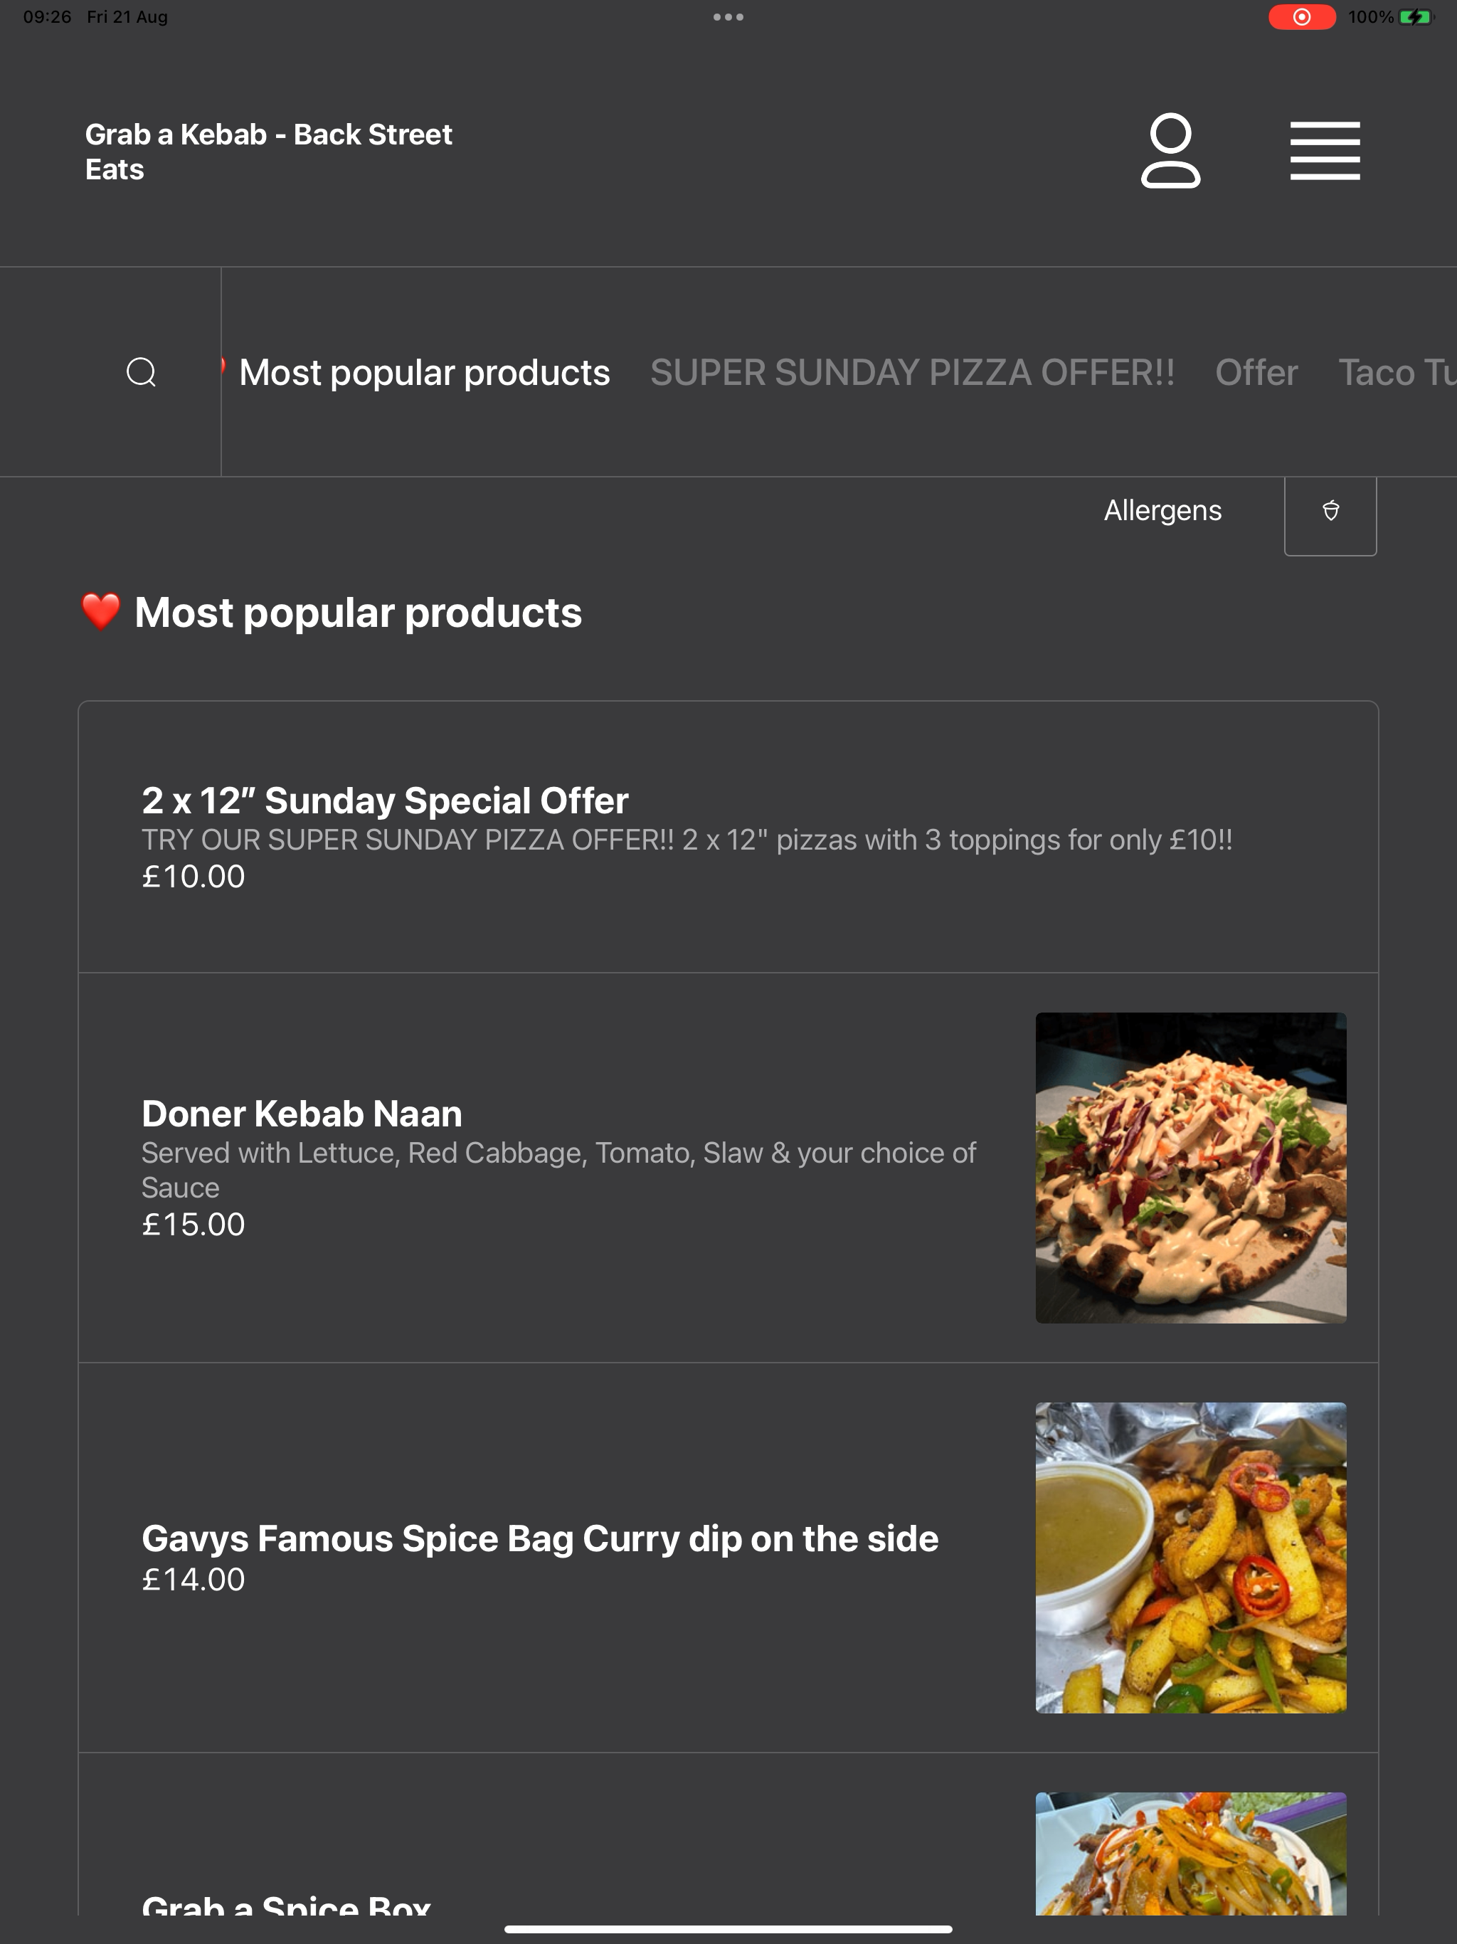Click the Served with Lettuce, Red Cabbage description
The image size is (1457, 1944).
(559, 1170)
